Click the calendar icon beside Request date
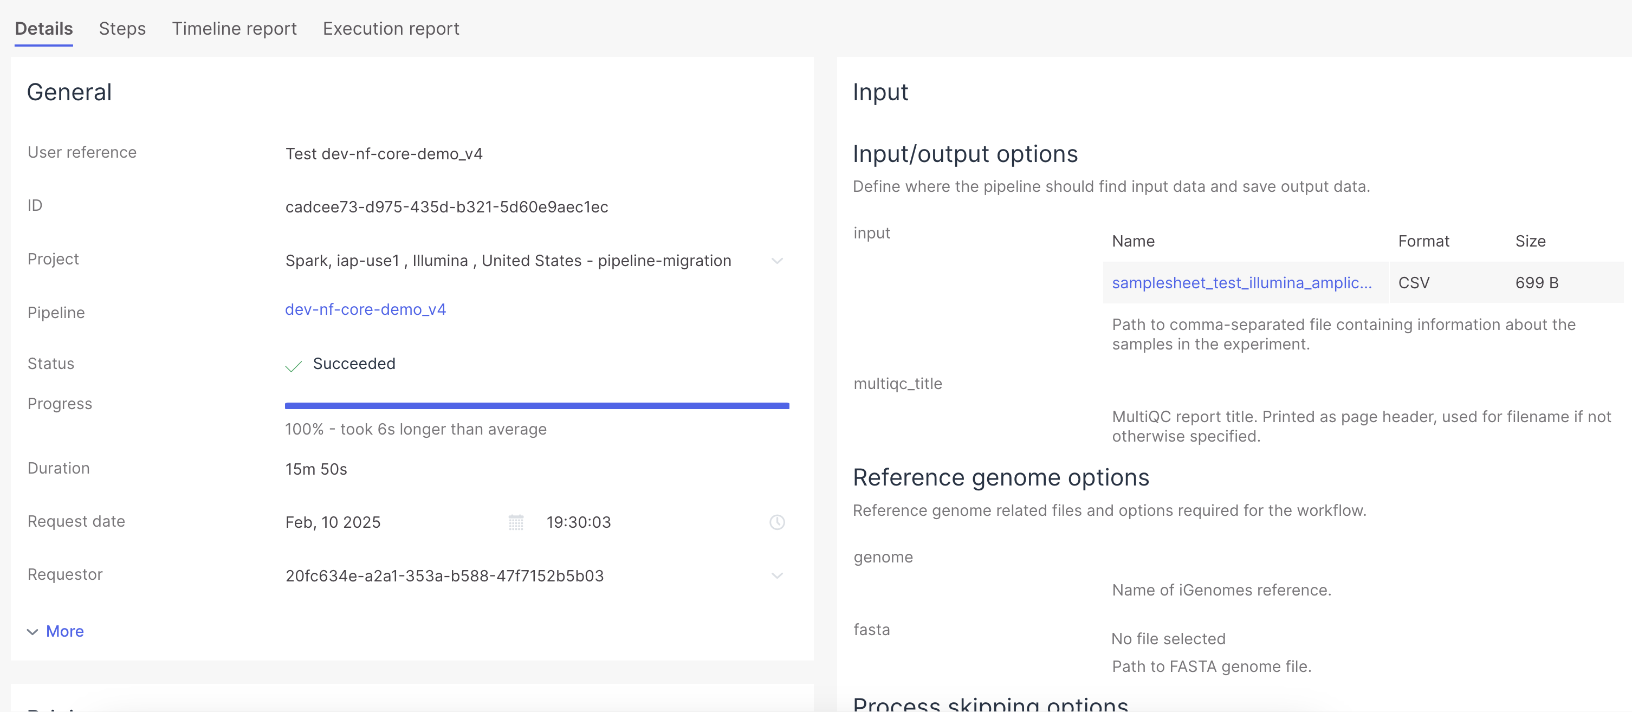The image size is (1632, 712). tap(516, 522)
